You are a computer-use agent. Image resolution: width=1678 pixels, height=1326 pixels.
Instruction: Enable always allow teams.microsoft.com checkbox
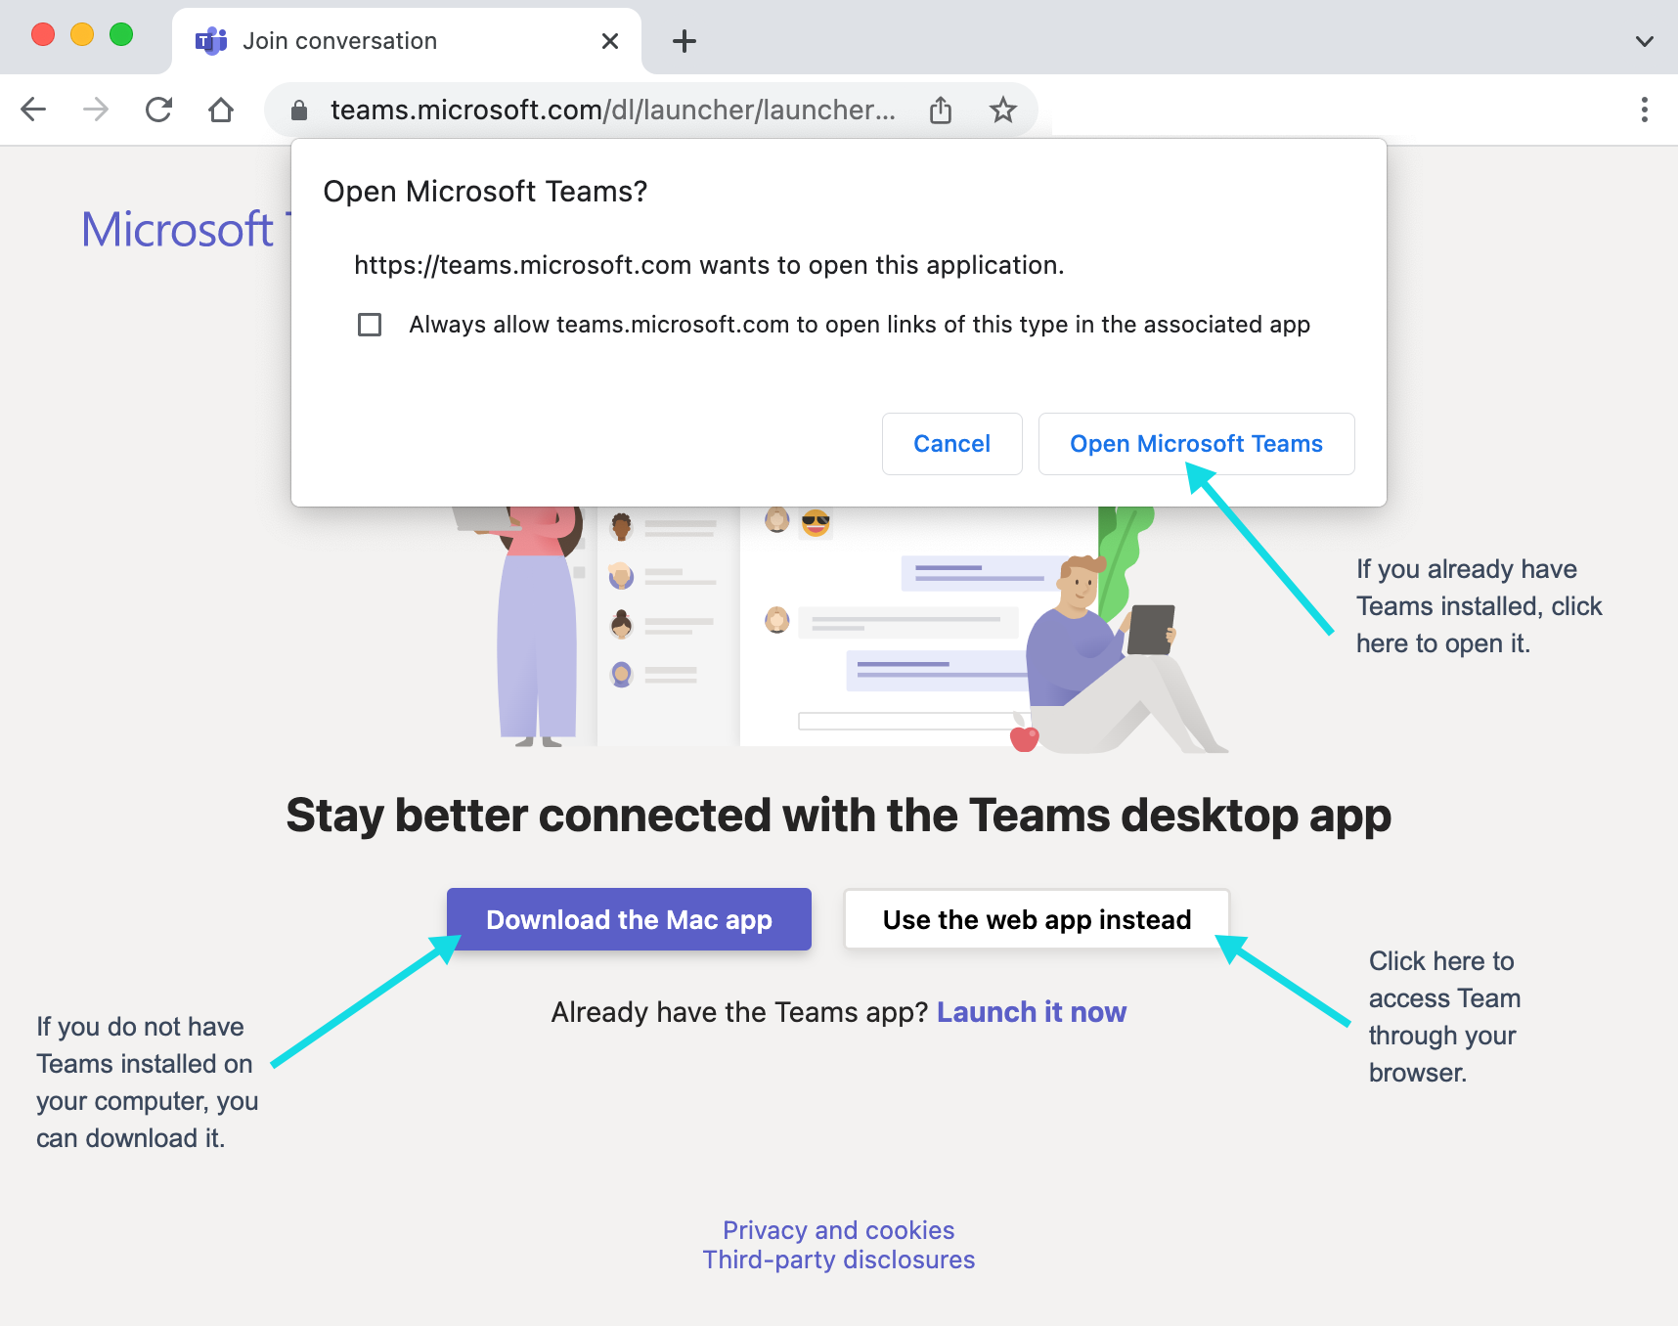370,325
